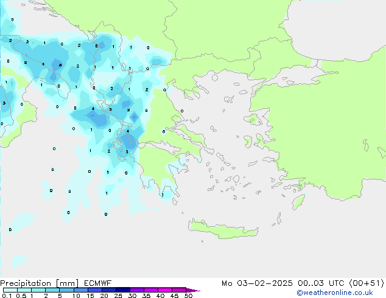The height and width of the screenshot is (298, 386).
Task: Click the legend value '0.1'
Action: click(7, 296)
